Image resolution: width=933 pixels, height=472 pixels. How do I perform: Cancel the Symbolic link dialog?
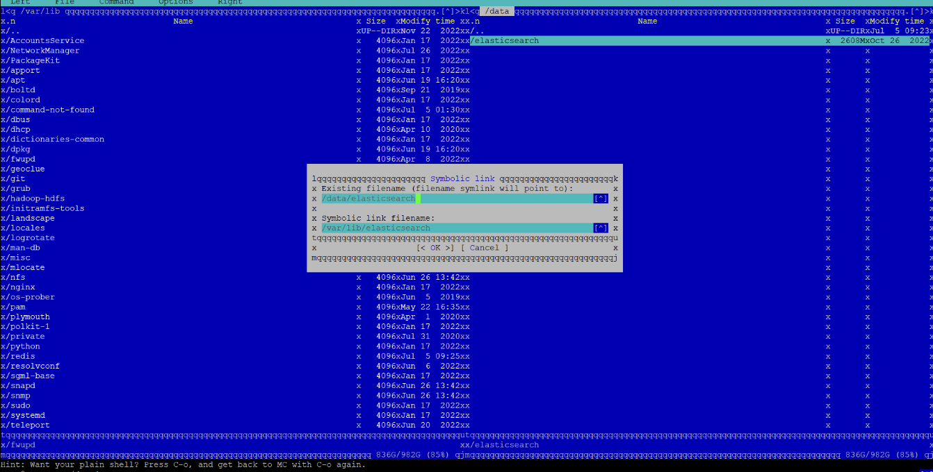click(x=485, y=248)
